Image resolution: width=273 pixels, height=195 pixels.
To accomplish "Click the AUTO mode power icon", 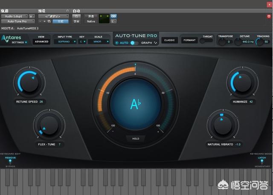I will point(117,43).
